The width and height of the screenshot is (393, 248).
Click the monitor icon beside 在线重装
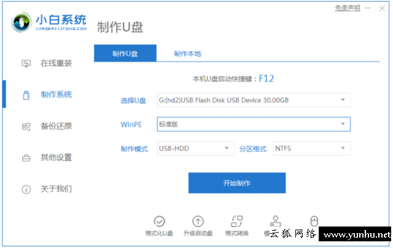[x=26, y=63]
